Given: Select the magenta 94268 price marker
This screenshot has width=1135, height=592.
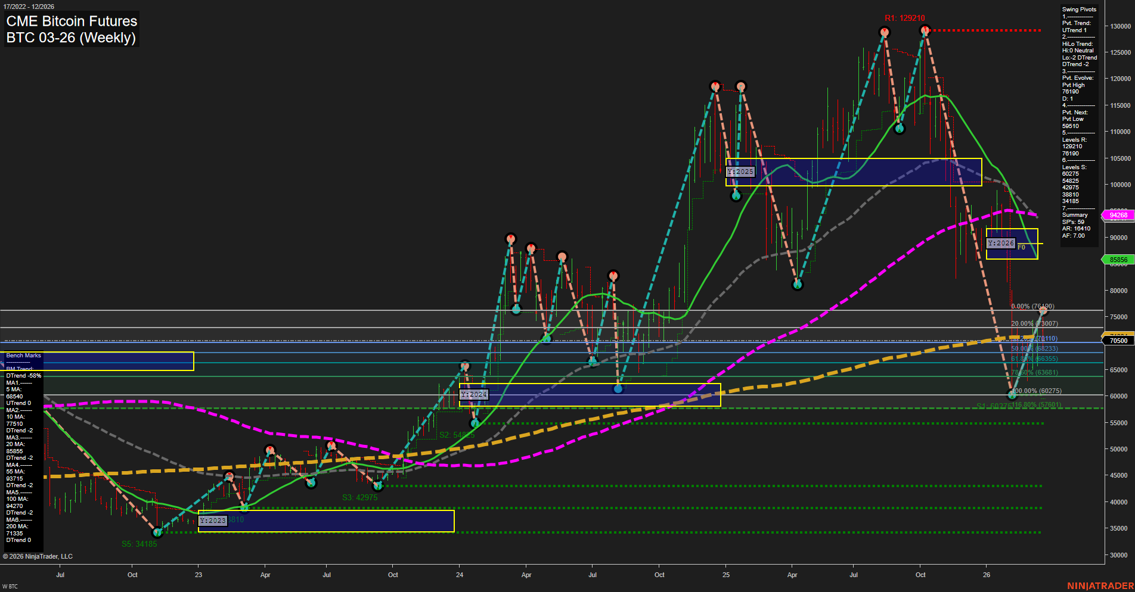Looking at the screenshot, I should pos(1118,215).
